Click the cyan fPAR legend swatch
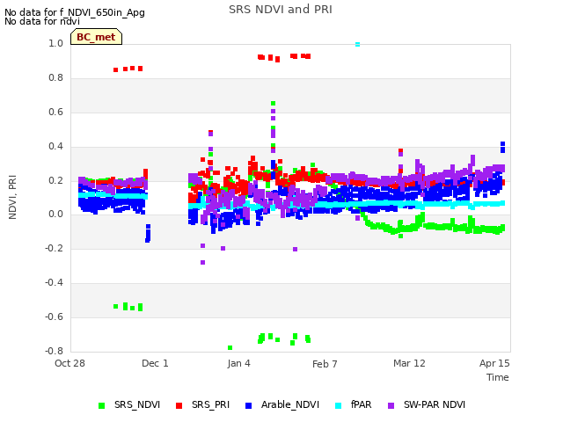The width and height of the screenshot is (563, 422). click(338, 405)
